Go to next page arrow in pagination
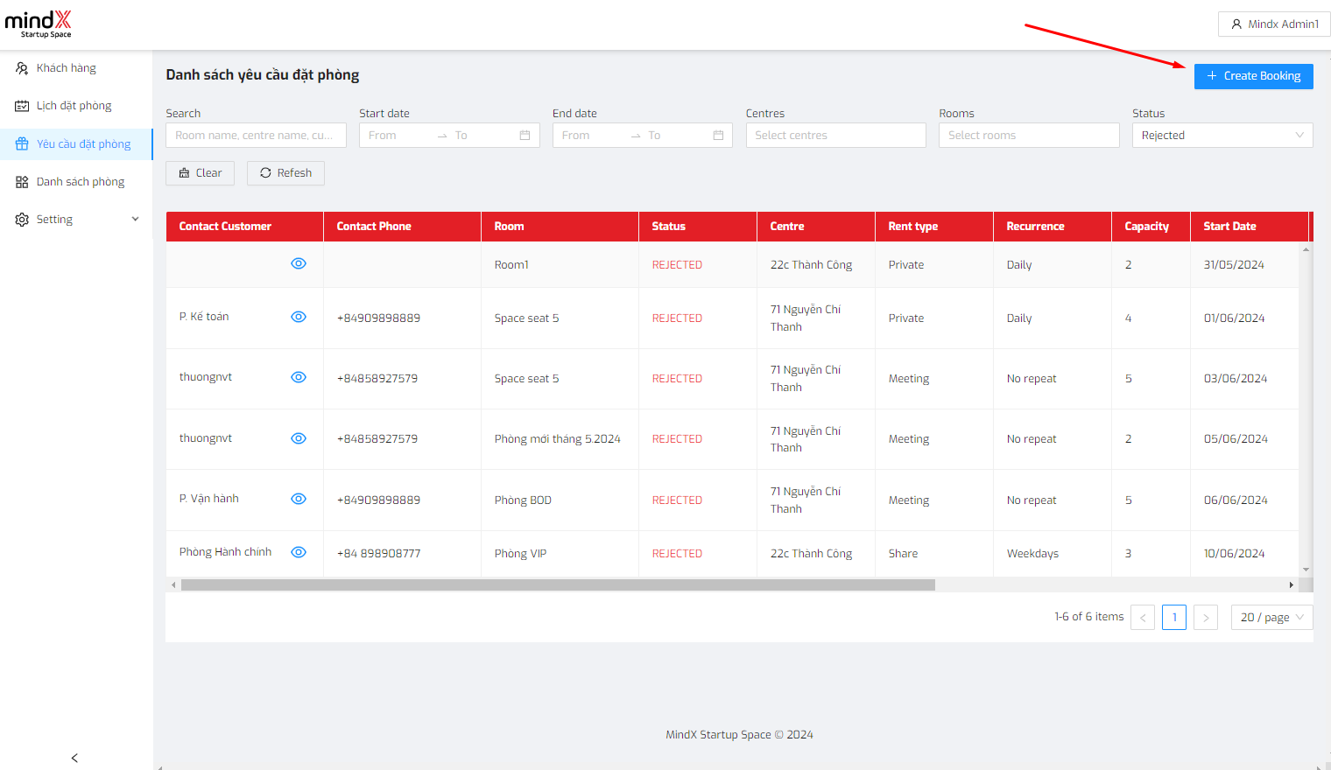Screen dimensions: 1331x770 pos(1206,618)
